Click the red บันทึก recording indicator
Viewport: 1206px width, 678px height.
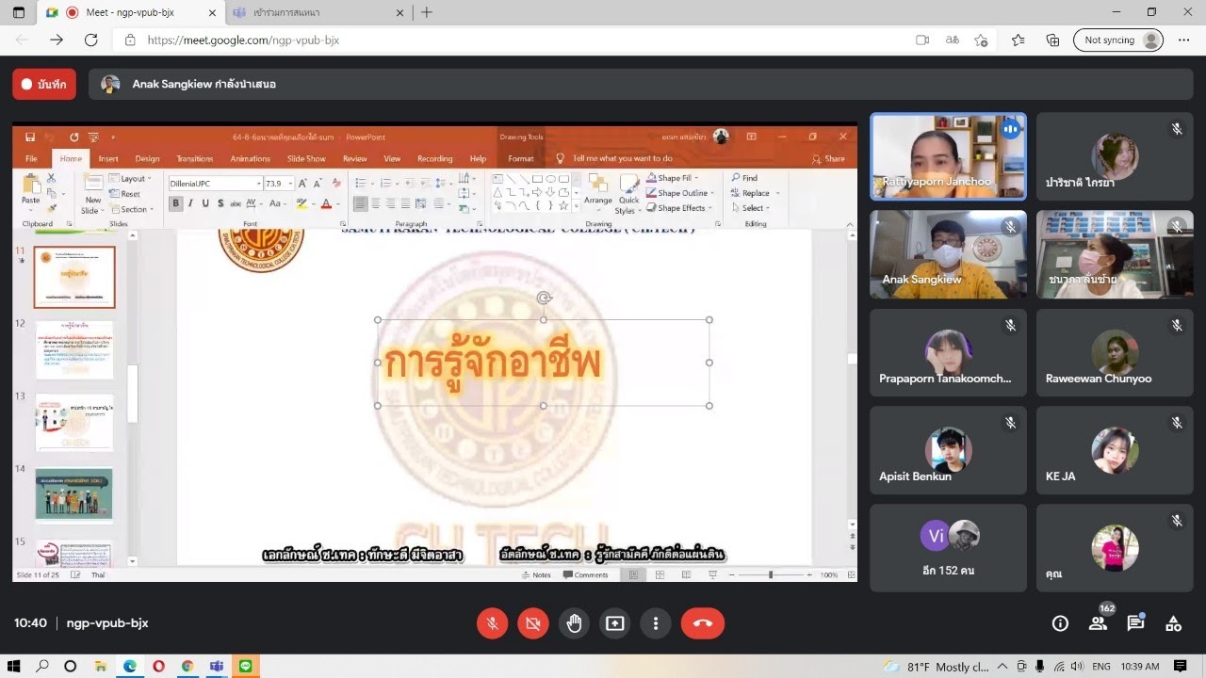pos(44,84)
